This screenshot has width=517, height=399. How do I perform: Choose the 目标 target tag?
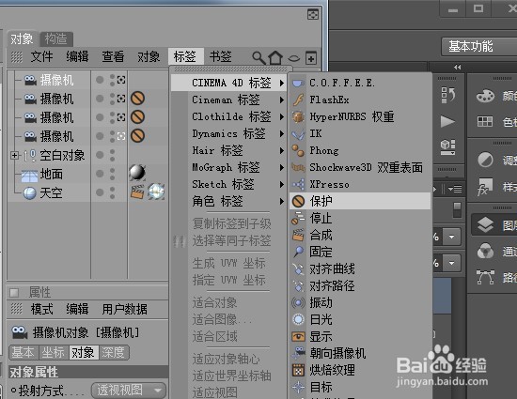[x=360, y=387]
